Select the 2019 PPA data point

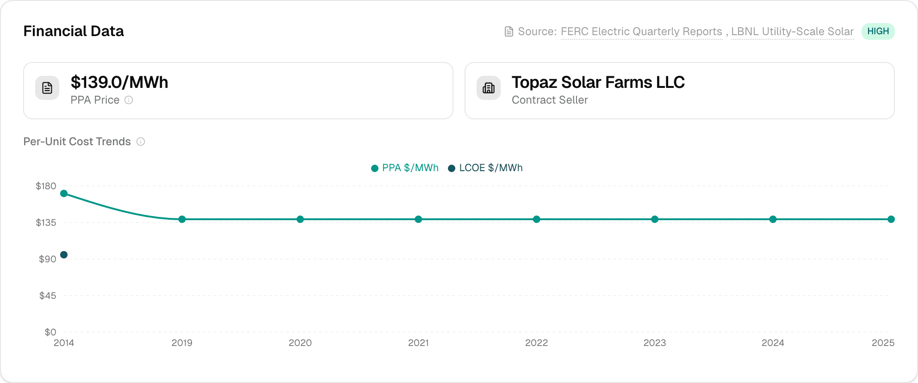click(x=182, y=219)
